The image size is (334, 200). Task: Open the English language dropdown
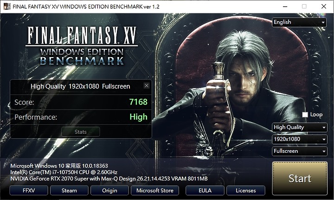coord(299,22)
